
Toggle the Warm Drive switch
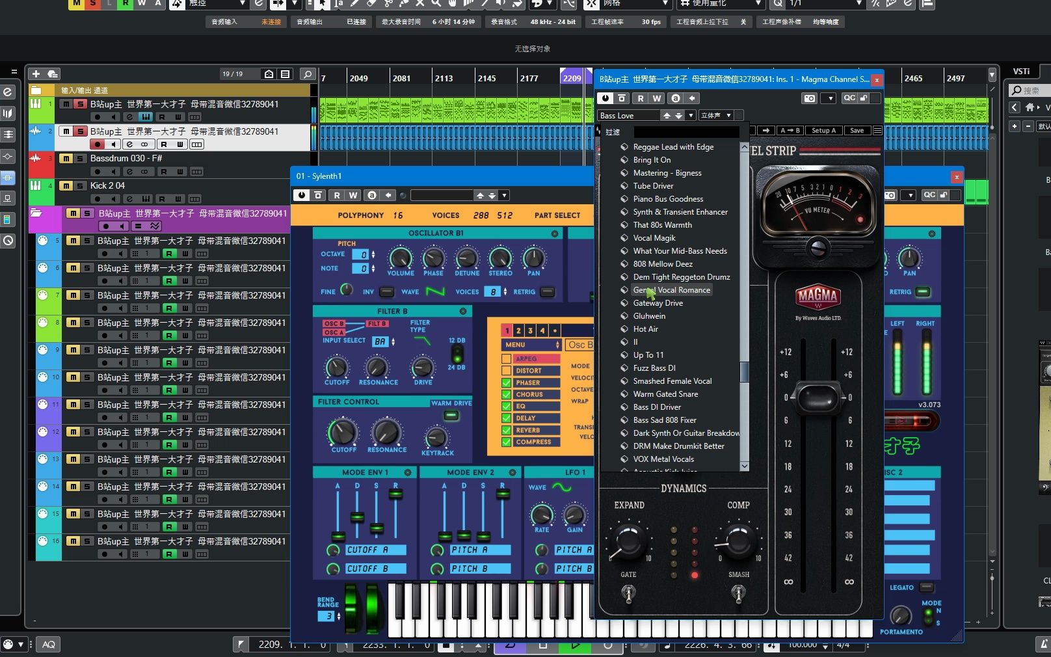[x=451, y=415]
